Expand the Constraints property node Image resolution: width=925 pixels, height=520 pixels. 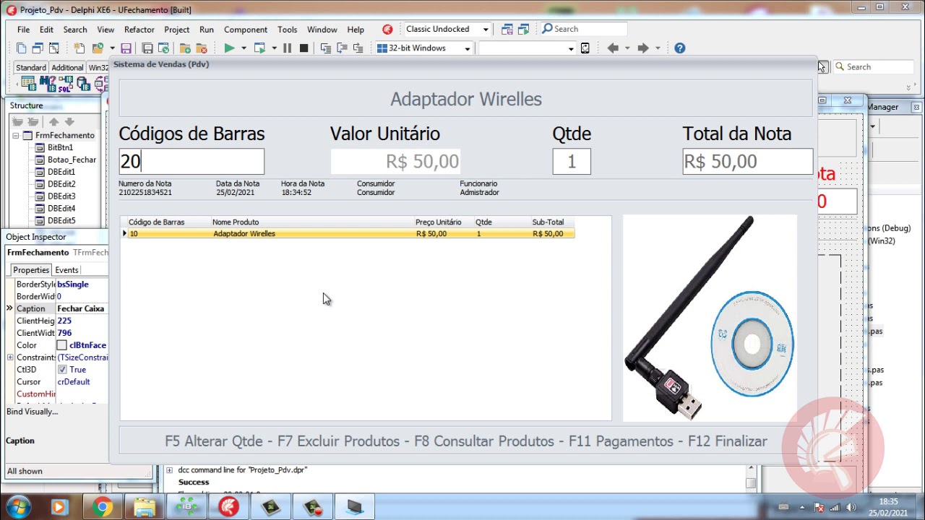[10, 357]
